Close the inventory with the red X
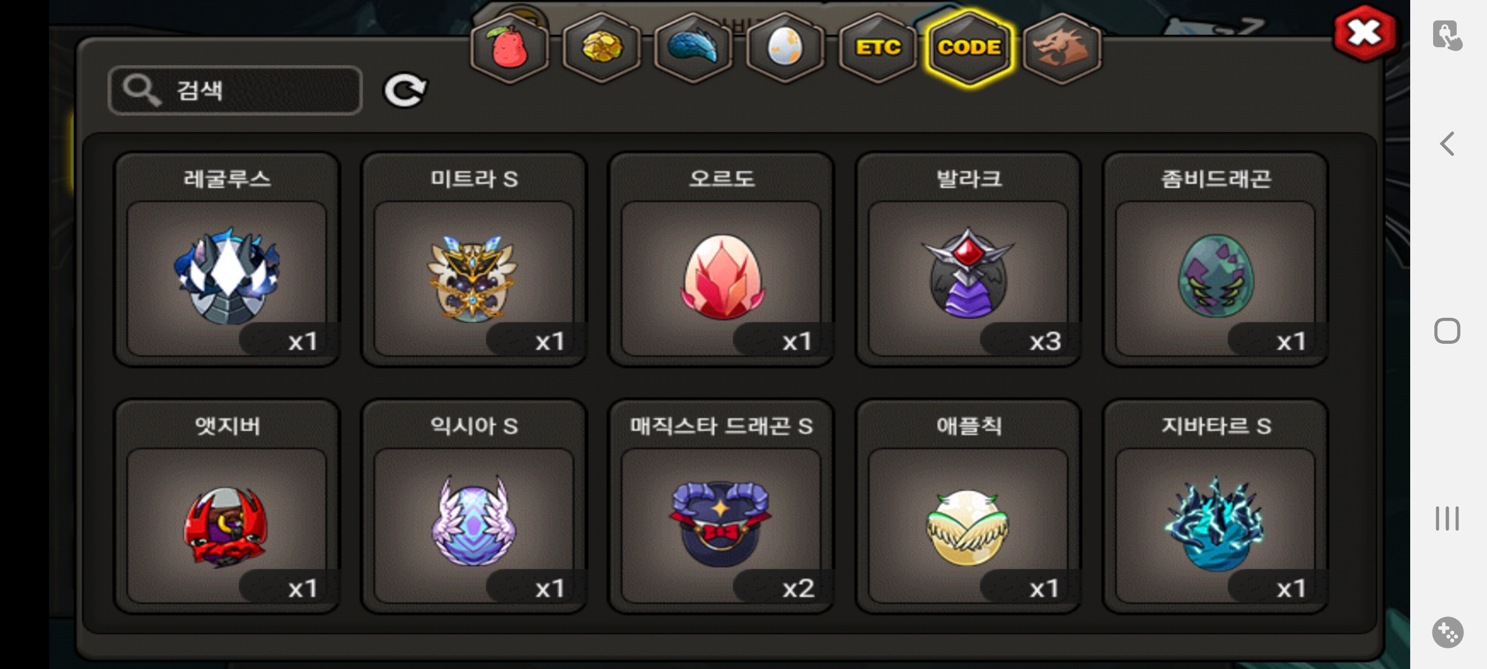 (x=1364, y=33)
